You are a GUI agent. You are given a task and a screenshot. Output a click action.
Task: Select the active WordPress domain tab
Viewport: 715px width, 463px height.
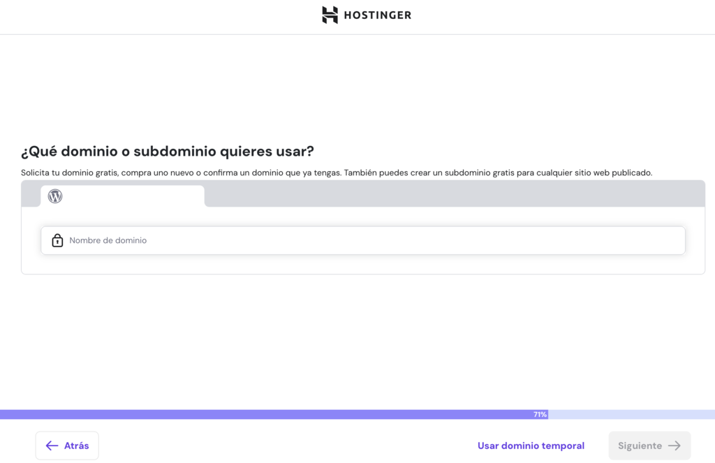[x=122, y=196]
